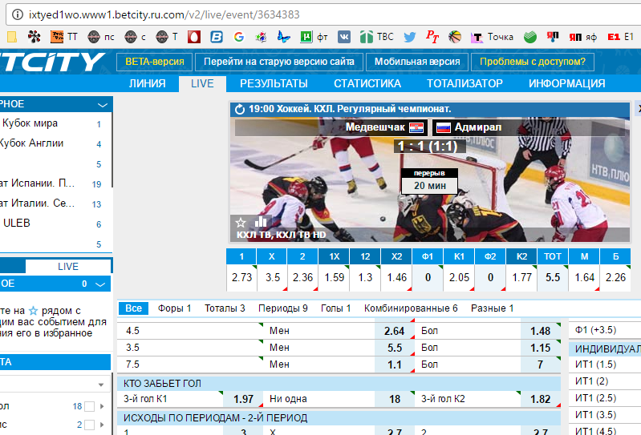Screen dimensions: 641x435
Task: Expand the sport row with count 18 arrow
Action: 101,406
